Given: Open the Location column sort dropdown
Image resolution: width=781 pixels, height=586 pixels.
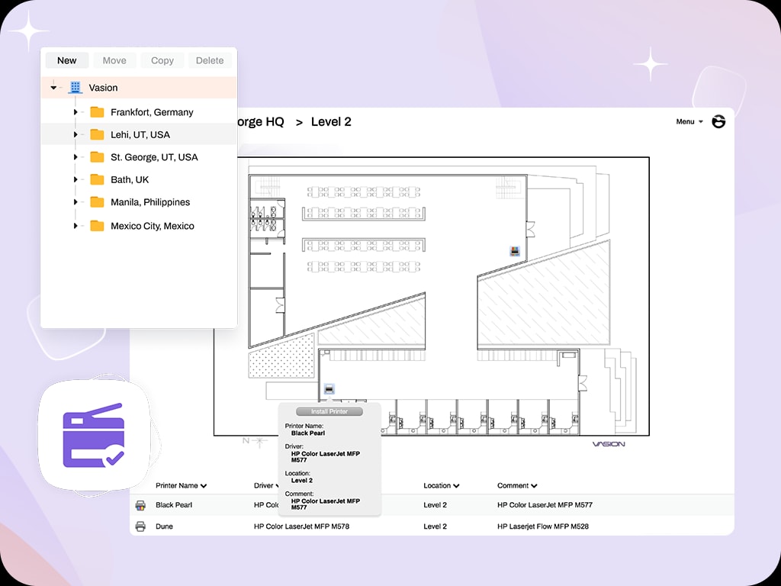Looking at the screenshot, I should pos(456,486).
